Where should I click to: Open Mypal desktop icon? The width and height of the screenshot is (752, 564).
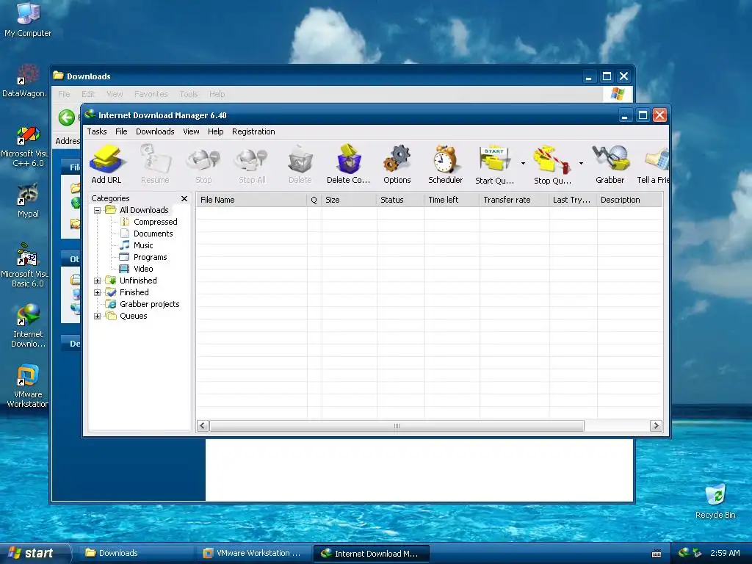pos(28,200)
